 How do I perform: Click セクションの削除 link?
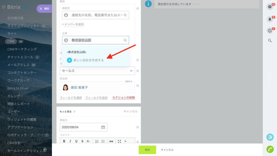[x=123, y=98]
